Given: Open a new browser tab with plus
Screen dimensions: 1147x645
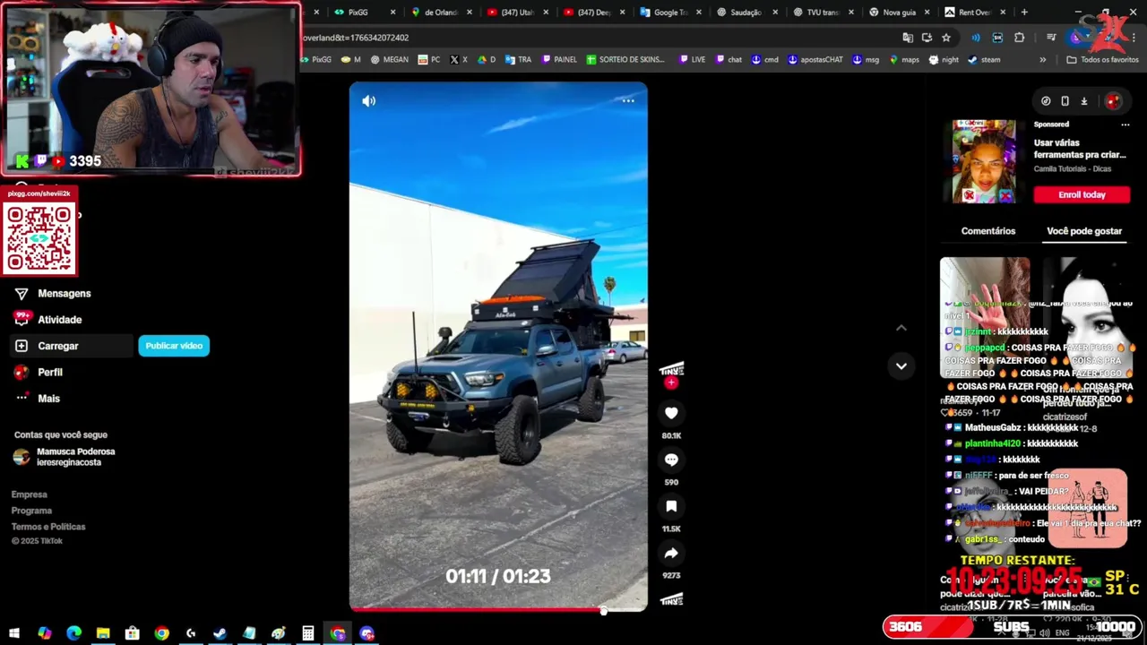Looking at the screenshot, I should coord(1024,13).
